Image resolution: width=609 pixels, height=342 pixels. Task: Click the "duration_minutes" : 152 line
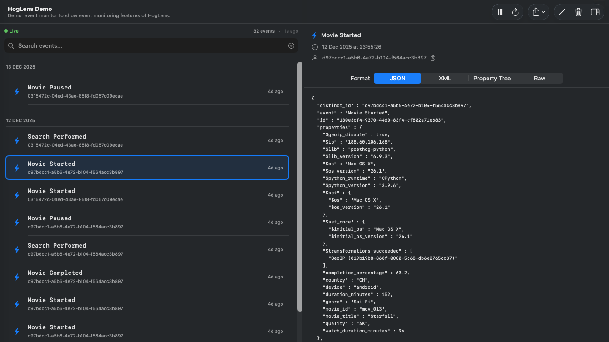358,294
